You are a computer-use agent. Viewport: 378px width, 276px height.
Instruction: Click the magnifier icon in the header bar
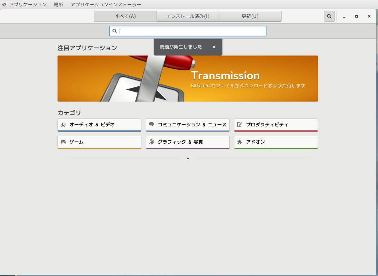click(x=329, y=16)
